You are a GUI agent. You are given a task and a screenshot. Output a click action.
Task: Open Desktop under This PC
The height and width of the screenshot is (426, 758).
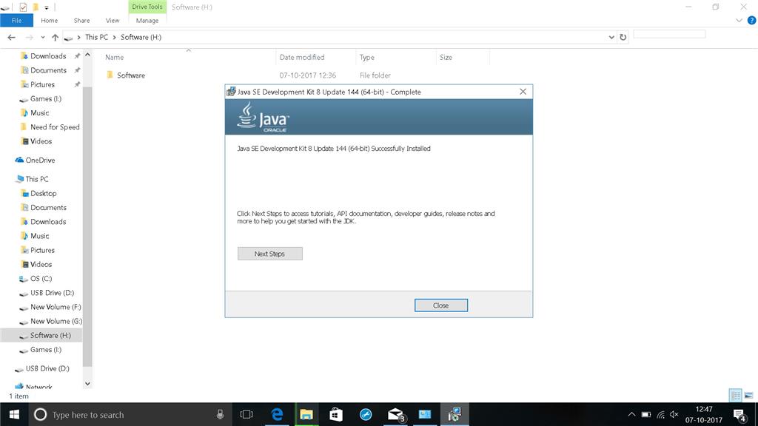tap(44, 193)
